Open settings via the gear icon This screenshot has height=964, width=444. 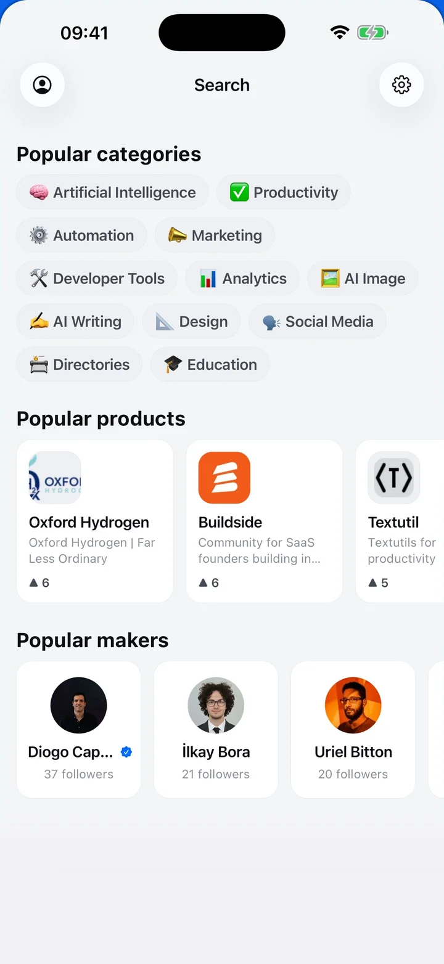coord(401,84)
